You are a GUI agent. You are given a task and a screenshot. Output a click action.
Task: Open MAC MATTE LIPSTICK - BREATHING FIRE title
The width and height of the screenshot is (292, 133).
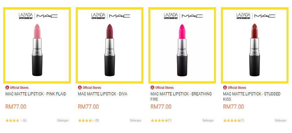[x=181, y=97]
